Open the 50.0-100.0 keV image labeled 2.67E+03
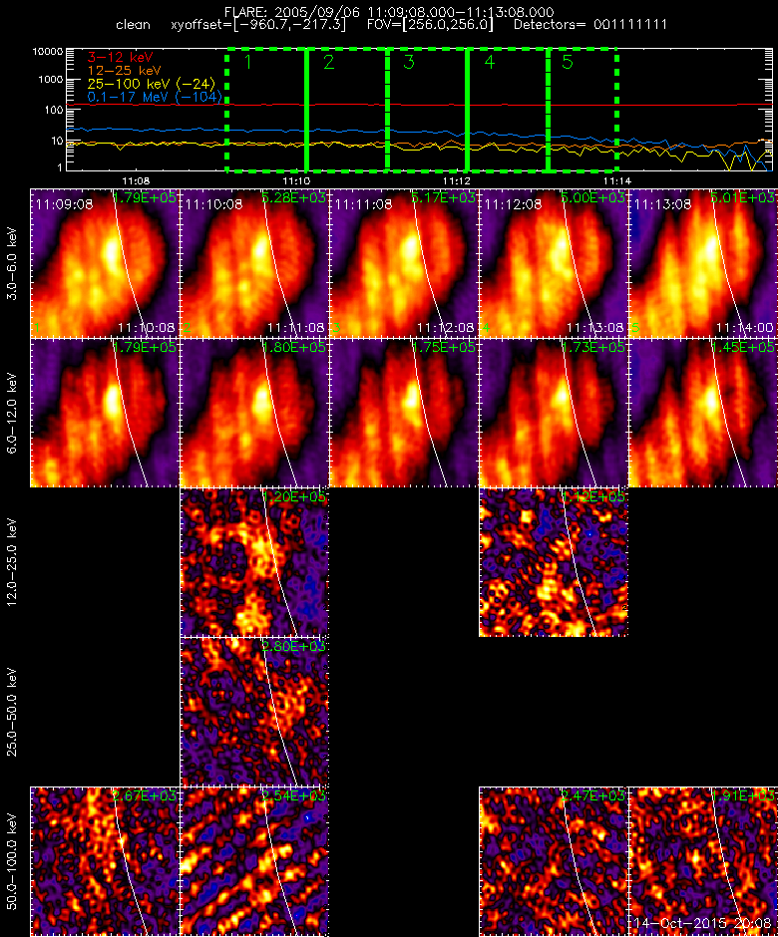The height and width of the screenshot is (937, 778). click(x=105, y=861)
